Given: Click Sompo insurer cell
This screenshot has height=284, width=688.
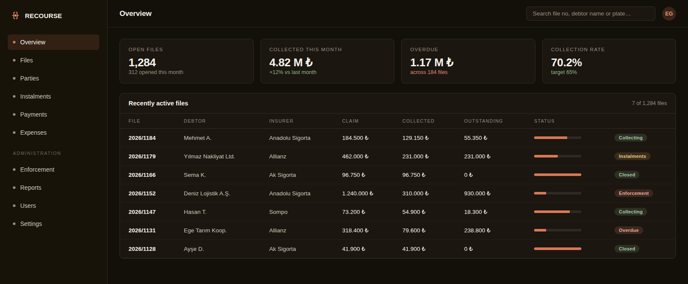Looking at the screenshot, I should (x=278, y=212).
